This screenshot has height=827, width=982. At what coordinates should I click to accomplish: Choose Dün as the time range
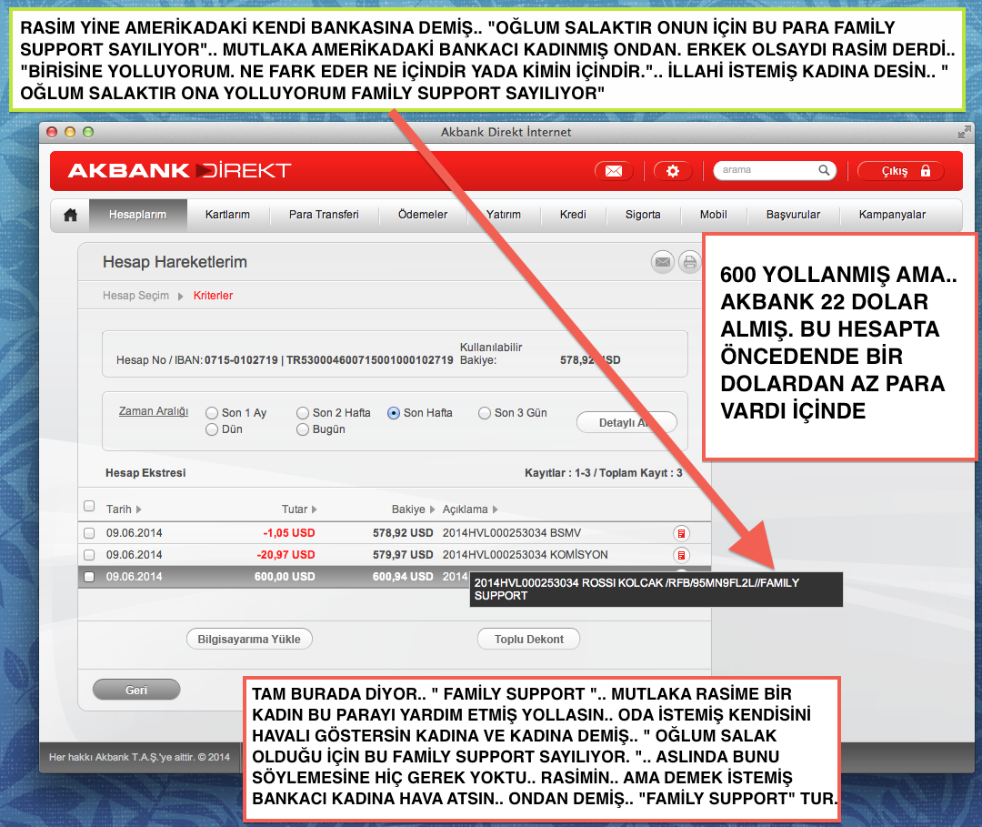(x=212, y=429)
